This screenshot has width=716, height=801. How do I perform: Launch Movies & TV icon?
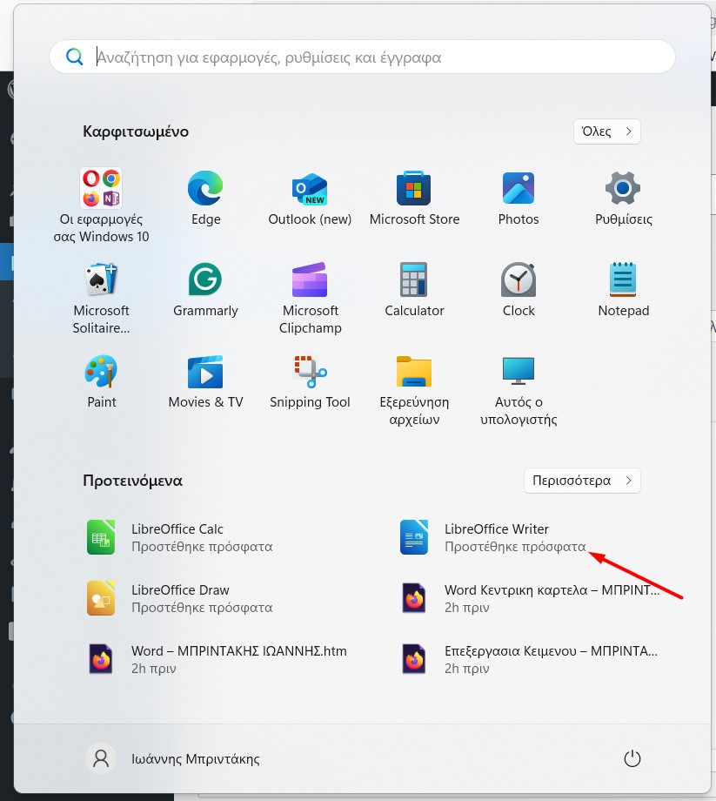[205, 372]
